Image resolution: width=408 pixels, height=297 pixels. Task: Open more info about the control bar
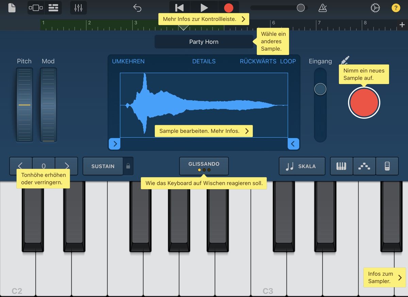point(204,19)
